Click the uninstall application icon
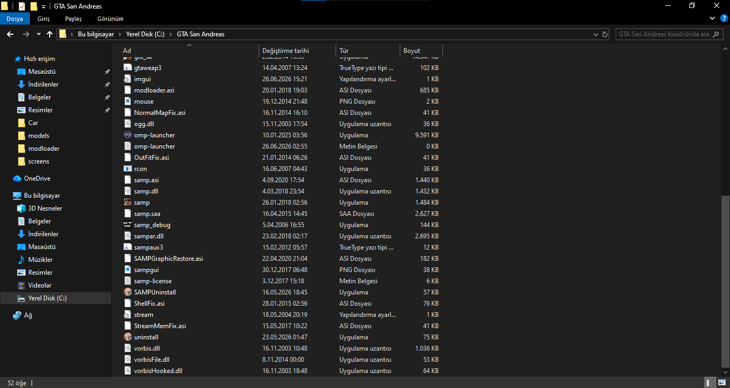 click(x=128, y=337)
